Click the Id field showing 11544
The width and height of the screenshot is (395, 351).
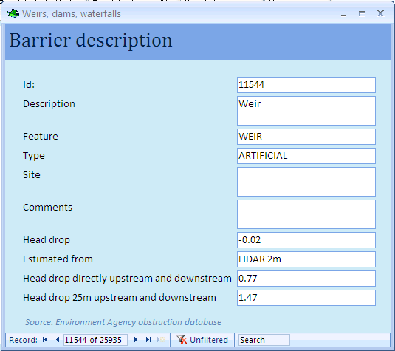pos(306,85)
